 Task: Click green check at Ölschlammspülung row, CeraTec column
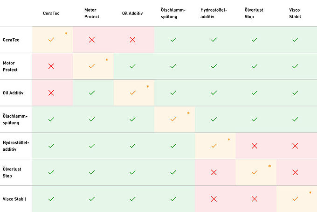tap(51, 119)
